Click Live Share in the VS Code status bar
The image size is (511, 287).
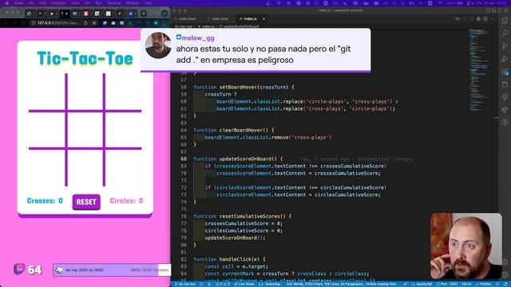[244, 284]
